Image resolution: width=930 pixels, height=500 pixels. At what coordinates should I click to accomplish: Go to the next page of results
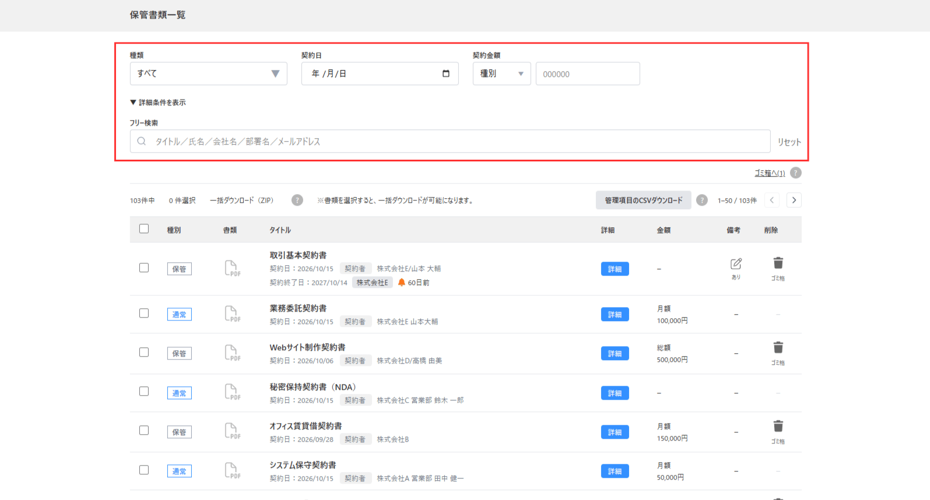[794, 200]
